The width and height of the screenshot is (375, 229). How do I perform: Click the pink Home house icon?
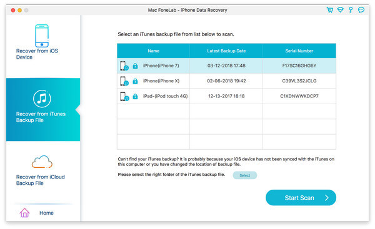[x=24, y=213]
